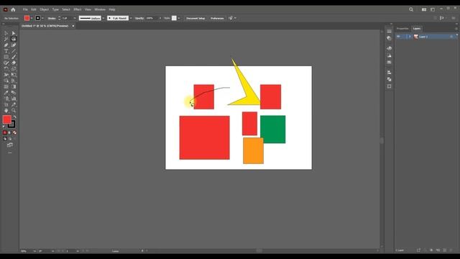
Task: Select the Rectangle tool
Action: tap(6, 57)
